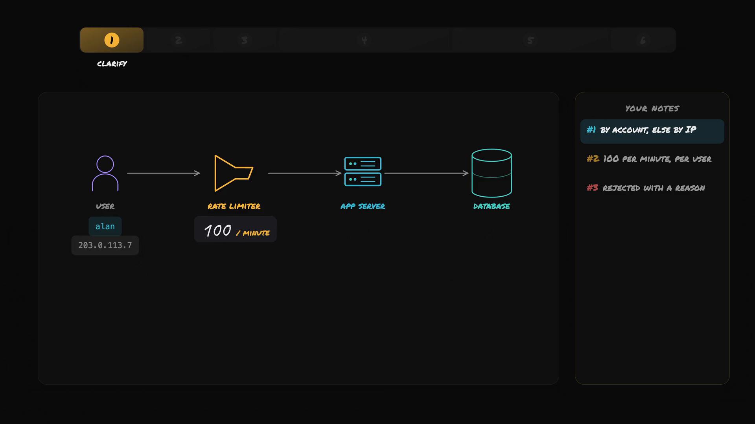
Task: Jump to step 5 in progress bar
Action: [x=530, y=40]
